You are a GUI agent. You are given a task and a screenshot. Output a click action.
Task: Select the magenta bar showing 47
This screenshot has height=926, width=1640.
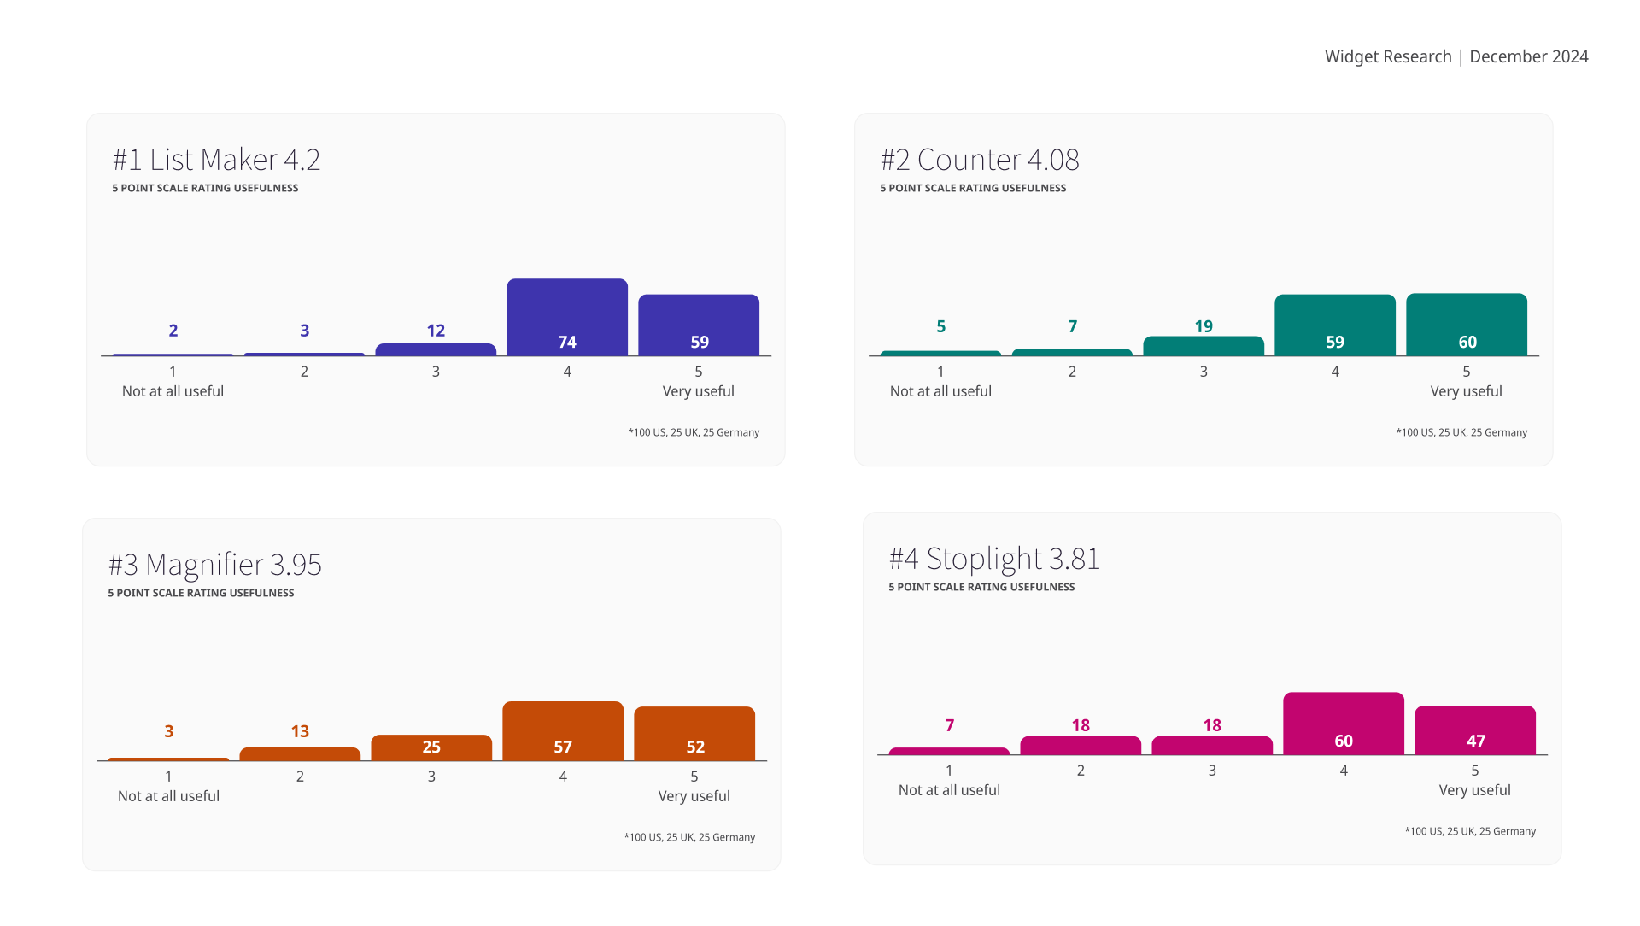click(1475, 730)
